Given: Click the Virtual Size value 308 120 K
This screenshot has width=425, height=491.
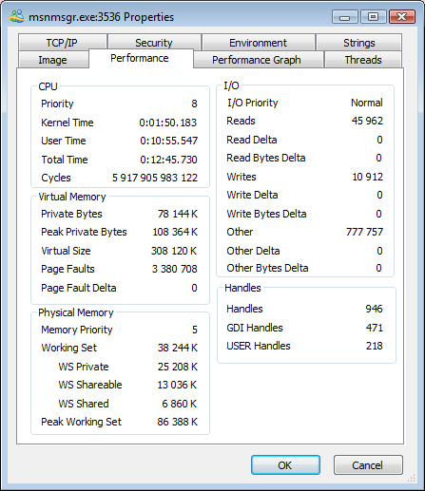Looking at the screenshot, I should tap(174, 251).
